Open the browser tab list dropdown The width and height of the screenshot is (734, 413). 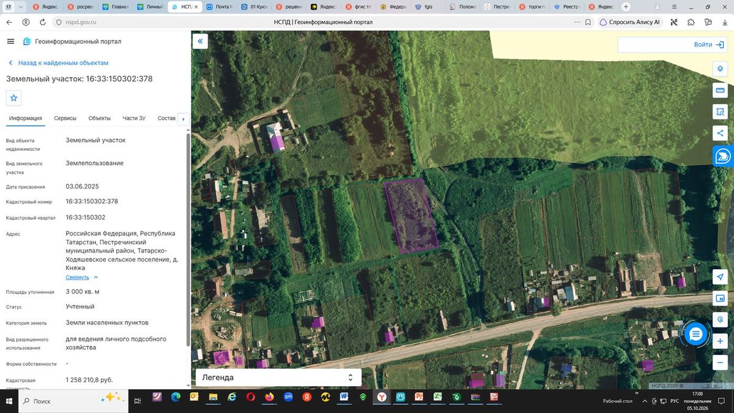tap(21, 7)
